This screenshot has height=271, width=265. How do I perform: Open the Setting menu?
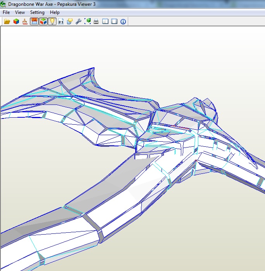[37, 12]
